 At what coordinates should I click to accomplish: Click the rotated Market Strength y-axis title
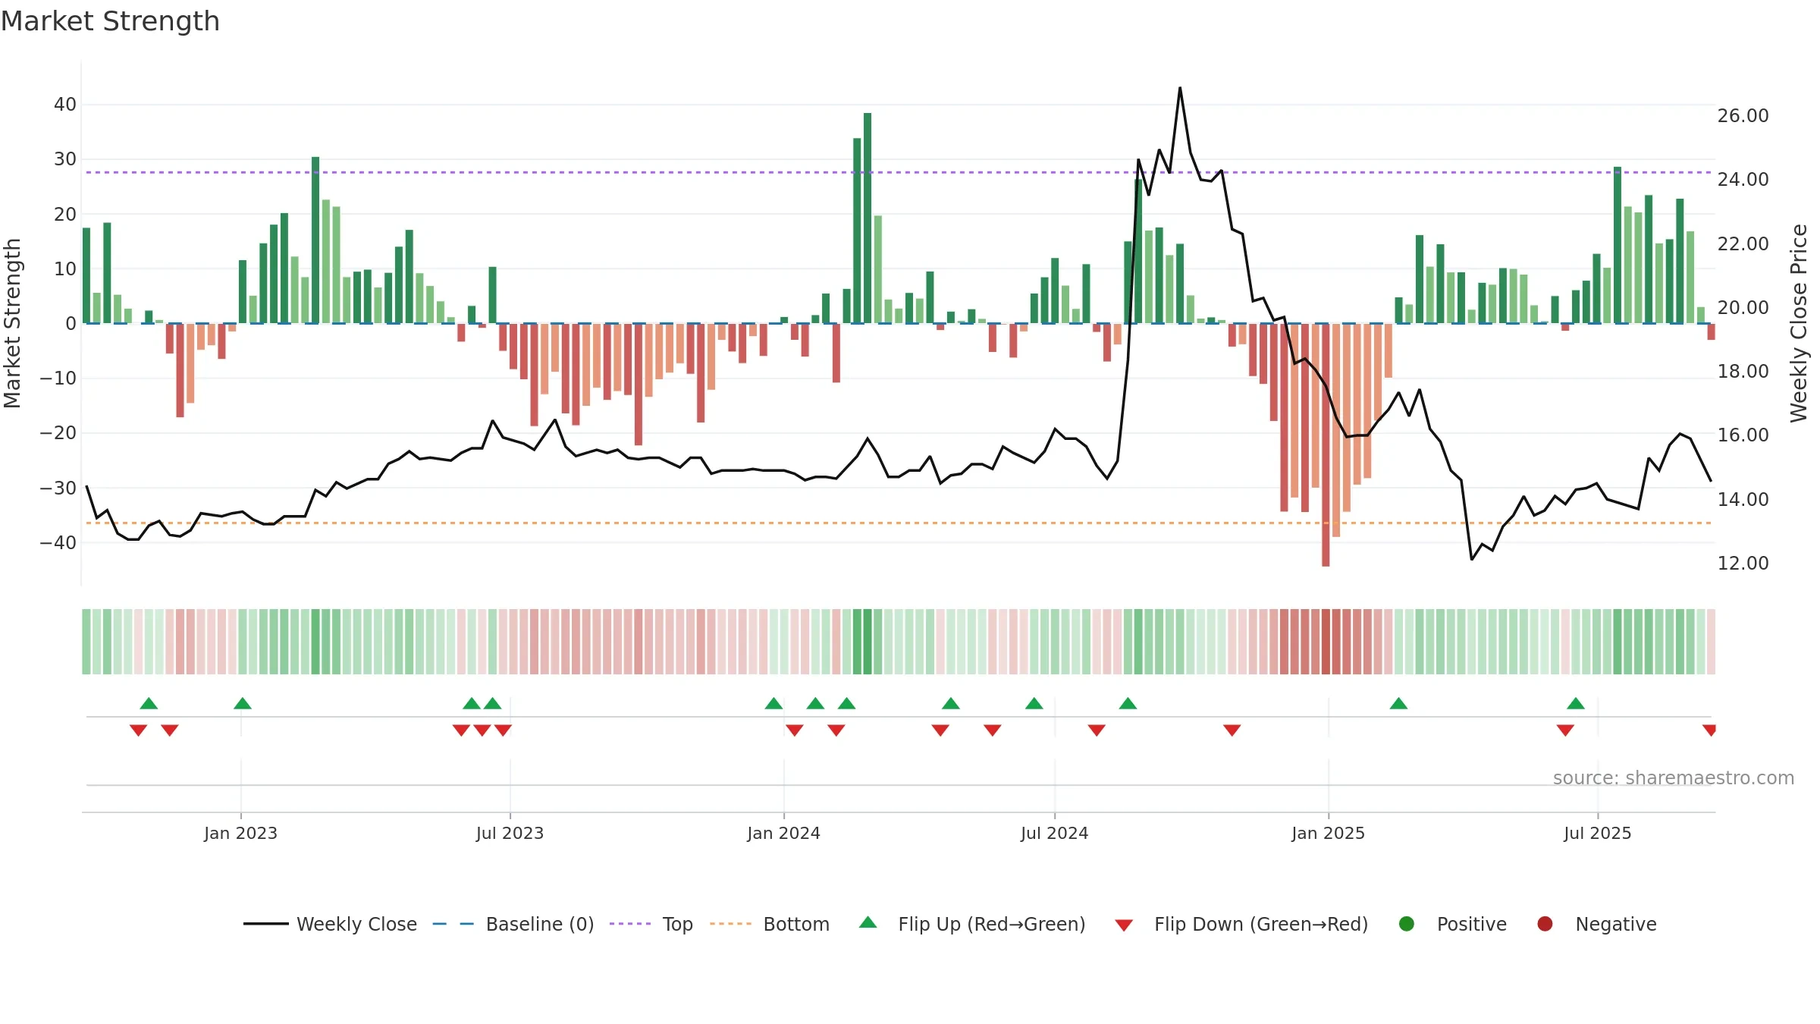12,323
